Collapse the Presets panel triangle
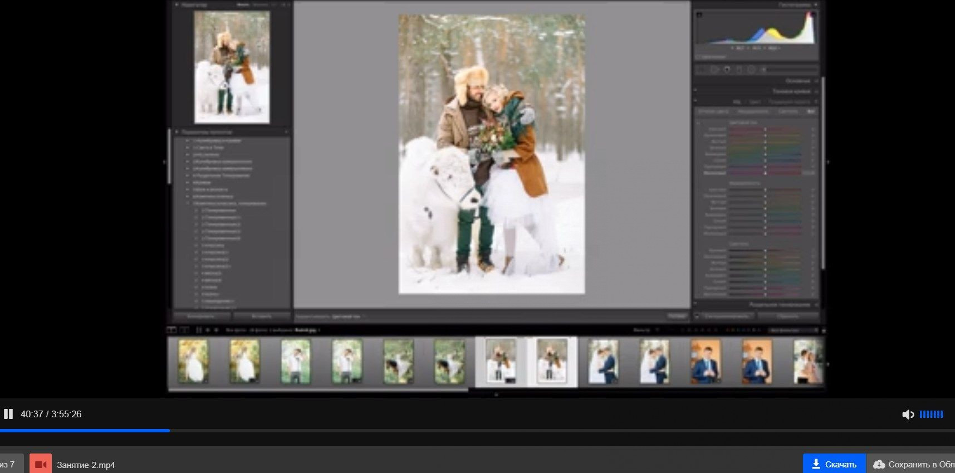The image size is (955, 473). [x=177, y=132]
